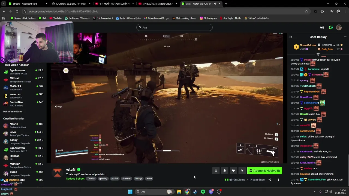
Task: Switch to MEKİP HAFTALIK KOMİK tab
Action: click(x=114, y=4)
